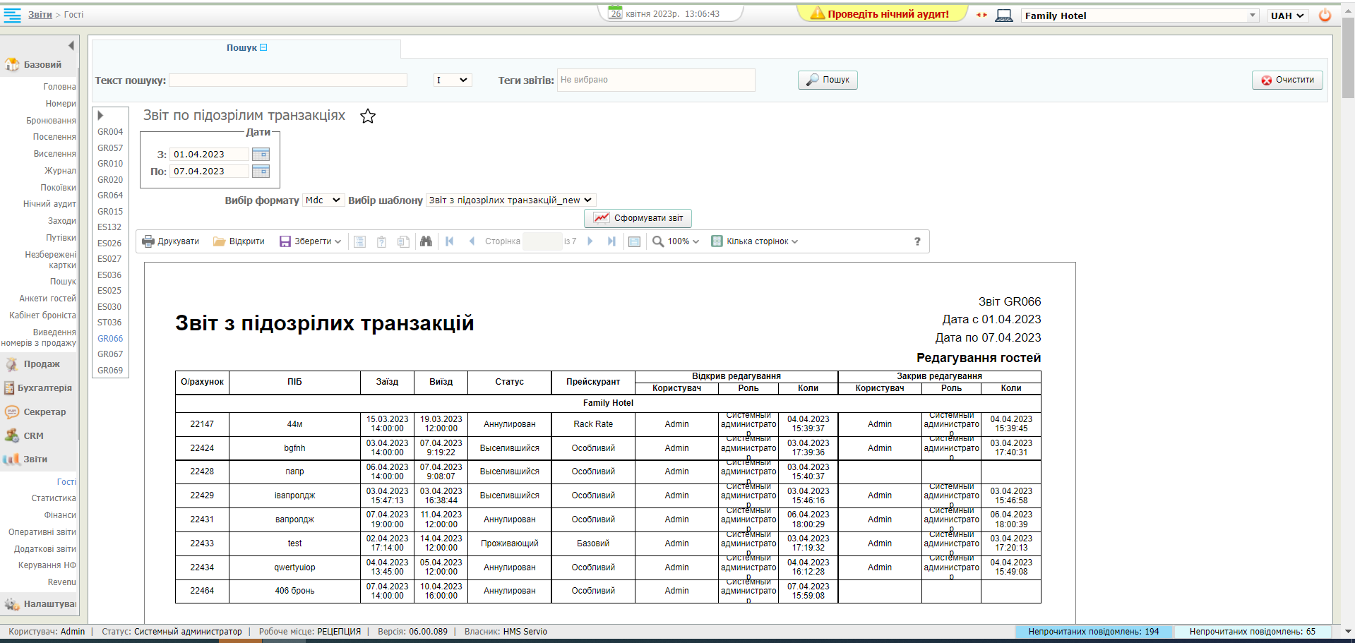Jump to the last report page
Screen dimensions: 1355x643
pyautogui.click(x=611, y=241)
